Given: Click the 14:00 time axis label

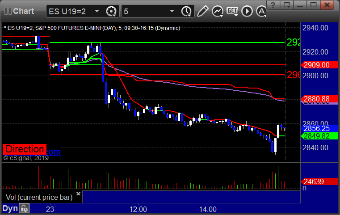Looking at the screenshot, I should point(208,209).
